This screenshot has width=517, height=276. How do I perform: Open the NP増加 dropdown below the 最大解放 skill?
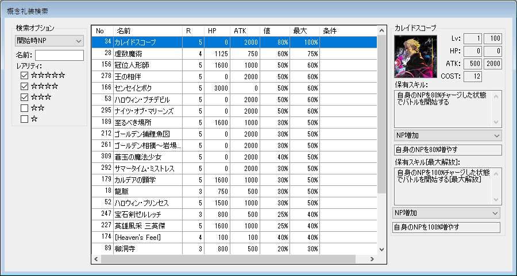point(446,213)
